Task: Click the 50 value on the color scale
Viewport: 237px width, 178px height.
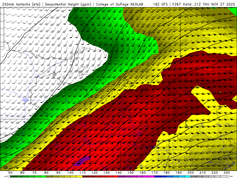Action: click(10, 173)
